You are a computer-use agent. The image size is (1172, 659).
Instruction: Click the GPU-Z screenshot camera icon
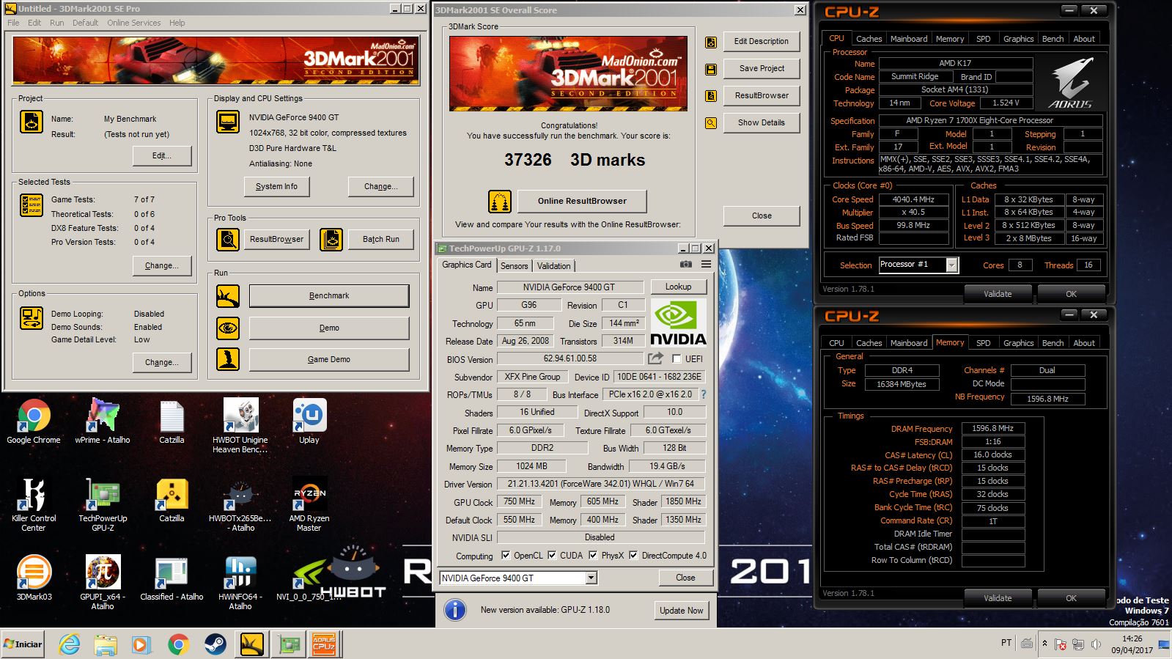[686, 265]
